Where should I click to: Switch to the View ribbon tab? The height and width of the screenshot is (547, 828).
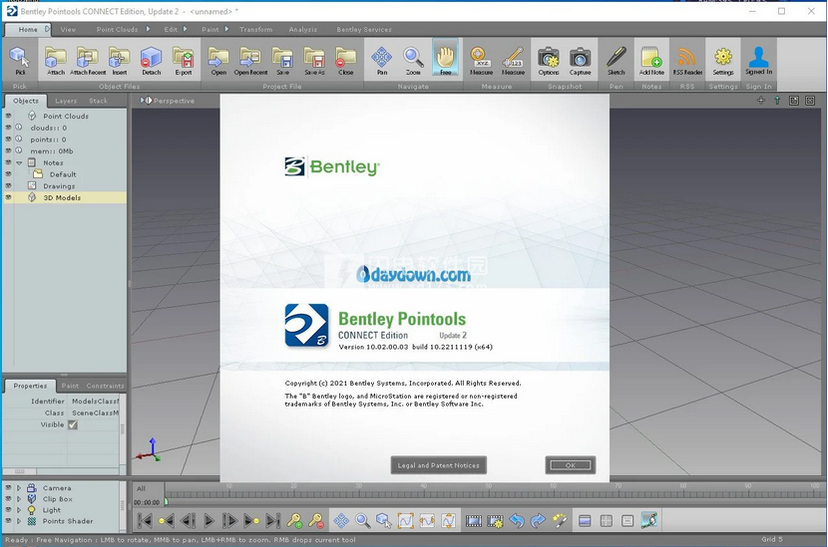coord(68,30)
